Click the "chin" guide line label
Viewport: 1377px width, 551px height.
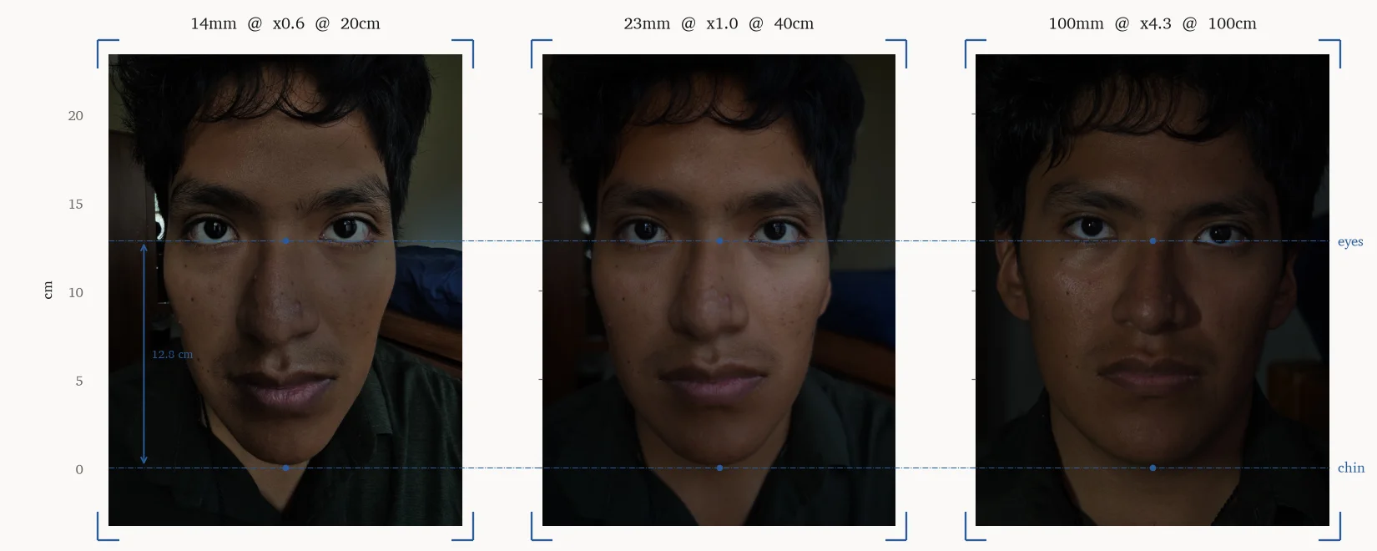(1351, 468)
